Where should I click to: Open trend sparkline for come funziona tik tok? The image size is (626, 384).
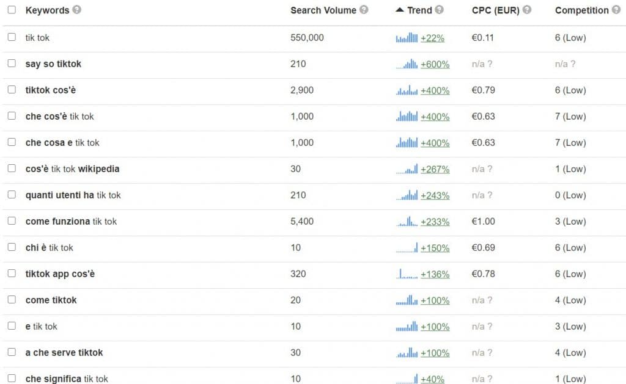tap(407, 222)
